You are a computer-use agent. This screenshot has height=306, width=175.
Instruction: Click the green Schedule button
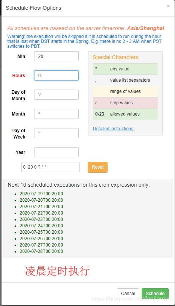coord(155,294)
